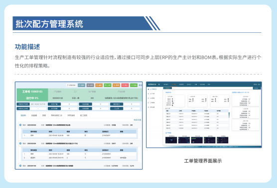Click the dashboard logo in top-left header
Screen dimensions: 277x188
pyautogui.click(x=152, y=85)
